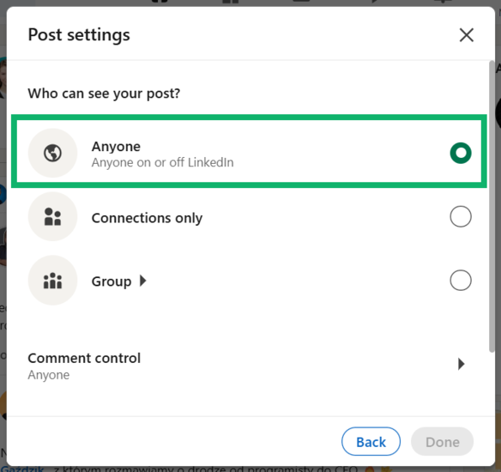Image resolution: width=501 pixels, height=472 pixels.
Task: Click the globe icon beside Anyone
Action: tap(52, 153)
